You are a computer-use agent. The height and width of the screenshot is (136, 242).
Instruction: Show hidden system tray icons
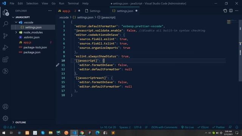pyautogui.click(x=206, y=133)
